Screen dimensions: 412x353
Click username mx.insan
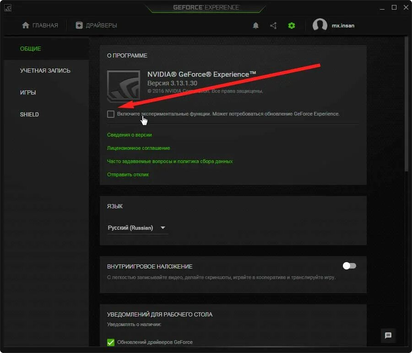click(x=343, y=26)
